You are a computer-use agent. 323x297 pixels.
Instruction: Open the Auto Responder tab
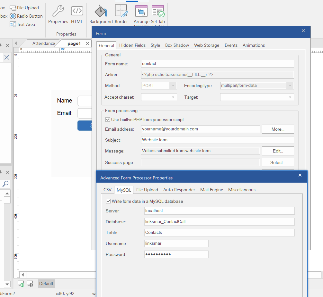(179, 190)
